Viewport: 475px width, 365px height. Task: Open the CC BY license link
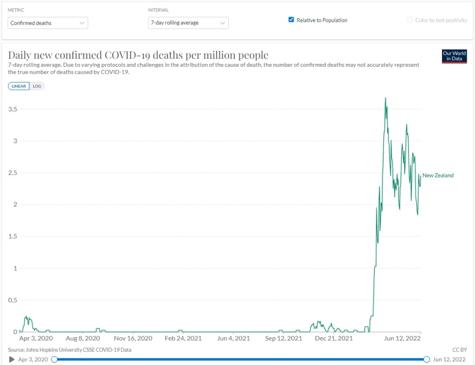(460, 350)
